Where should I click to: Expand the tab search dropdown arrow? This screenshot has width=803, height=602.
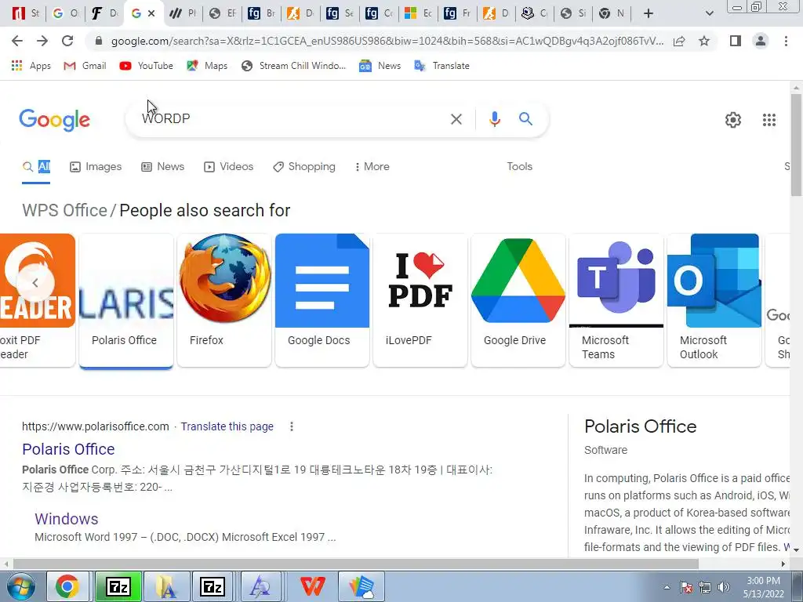[709, 13]
